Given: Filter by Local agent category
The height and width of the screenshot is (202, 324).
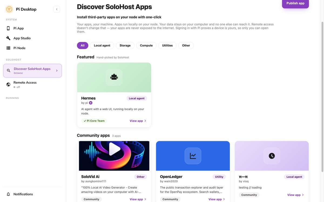Looking at the screenshot, I should tap(102, 46).
